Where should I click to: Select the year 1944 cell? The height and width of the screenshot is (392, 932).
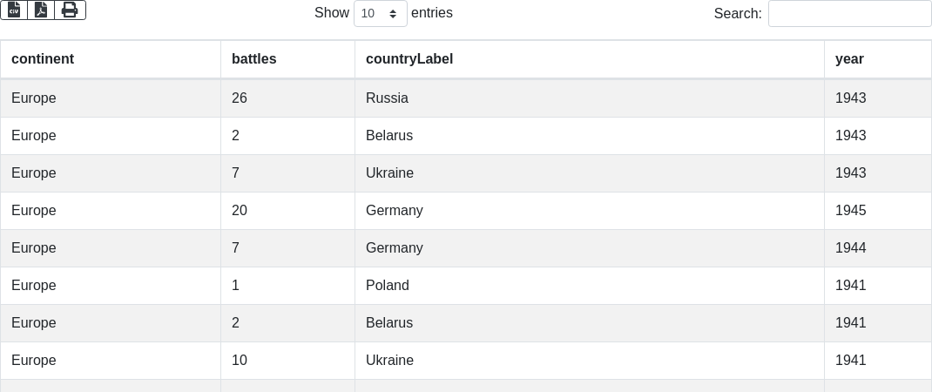coord(850,248)
